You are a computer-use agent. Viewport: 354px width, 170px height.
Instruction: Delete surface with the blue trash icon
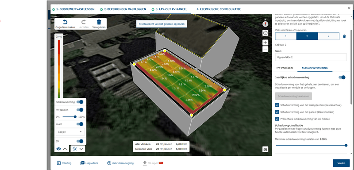click(x=344, y=36)
